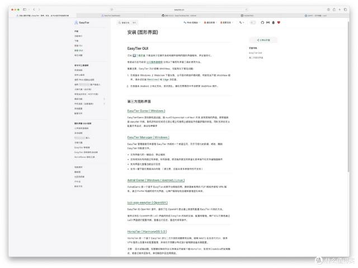The image size is (358, 268).
Task: Open a new tab with plus icon
Action: [340, 10]
